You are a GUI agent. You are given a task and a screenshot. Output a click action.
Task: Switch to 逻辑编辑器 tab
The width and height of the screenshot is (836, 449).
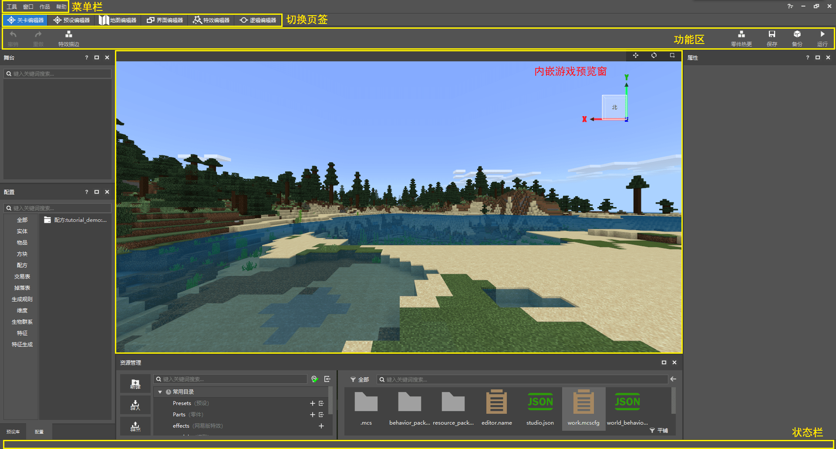point(258,20)
